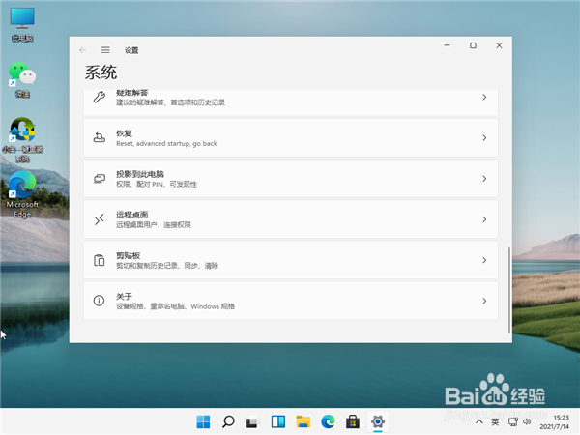Open File Explorer from taskbar
The height and width of the screenshot is (435, 580).
pos(303,421)
